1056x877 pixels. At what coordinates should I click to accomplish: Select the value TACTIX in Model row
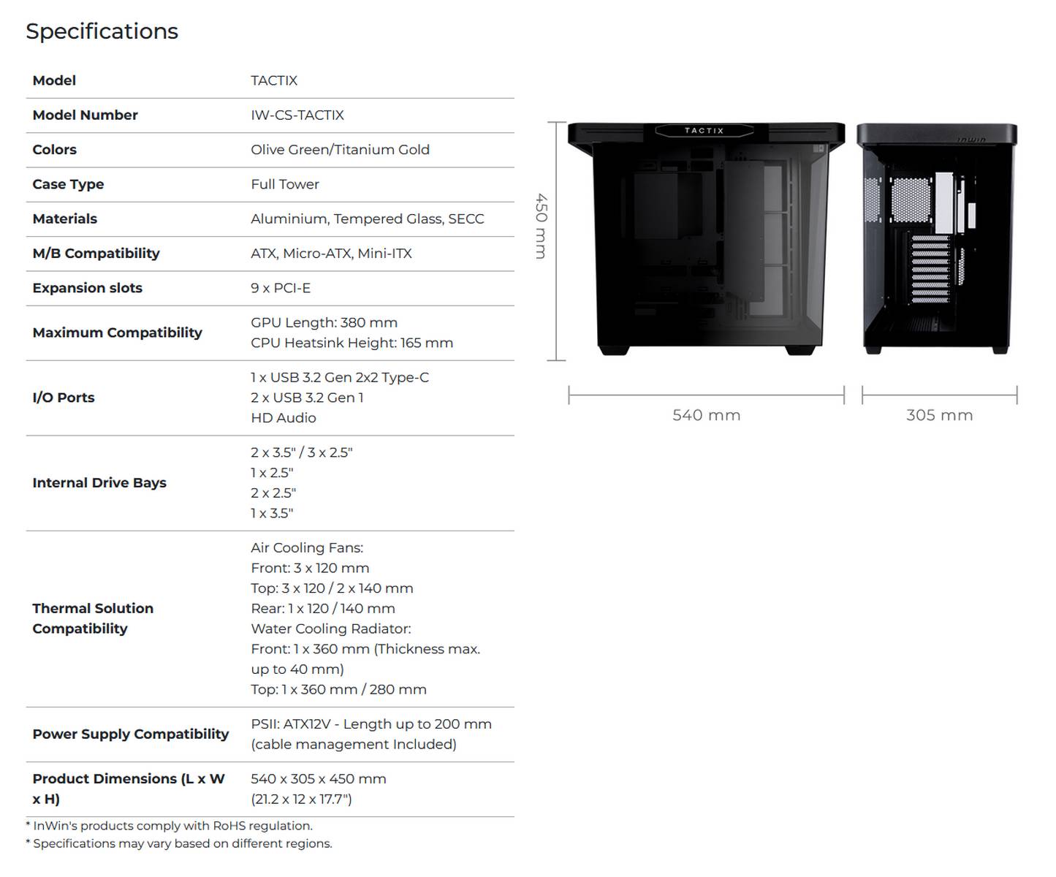pyautogui.click(x=274, y=80)
